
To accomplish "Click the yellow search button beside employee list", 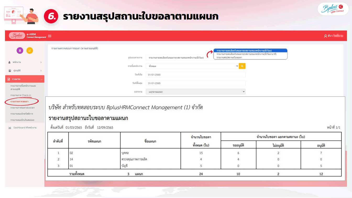I will coord(242,66).
